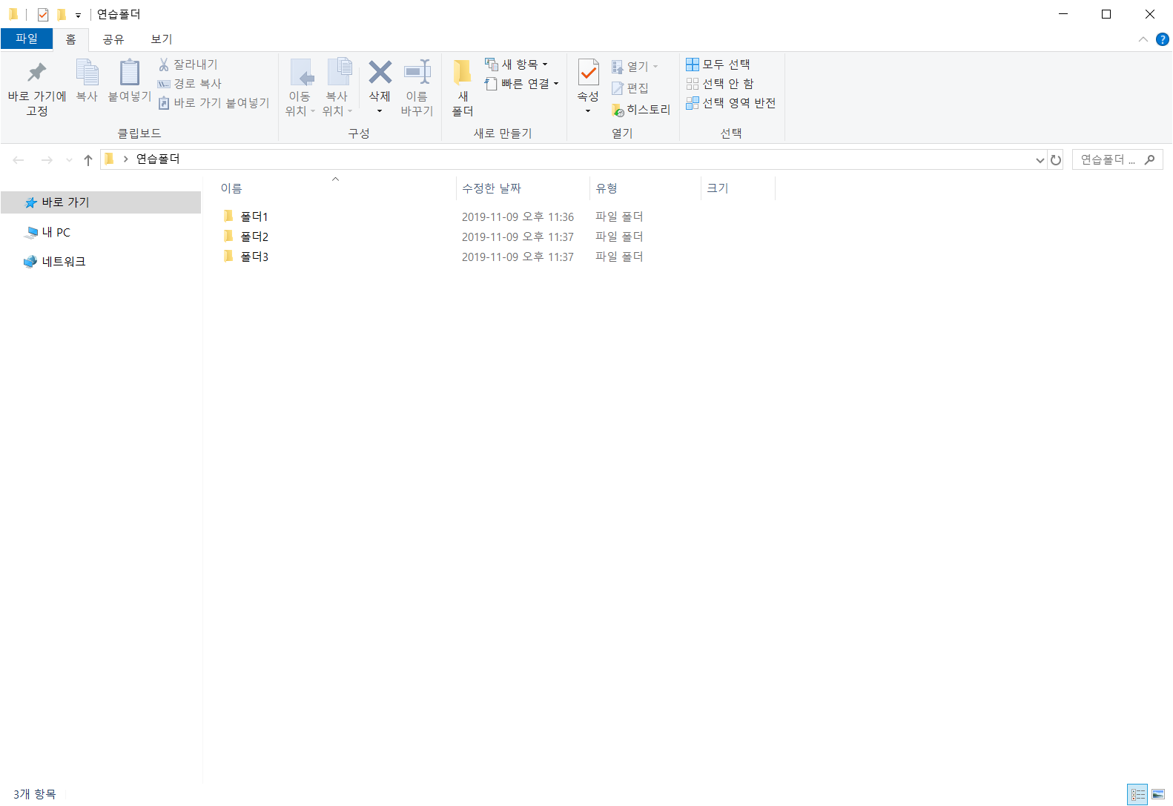
Task: Open 속성 (Properties) checkmark icon
Action: pos(588,73)
